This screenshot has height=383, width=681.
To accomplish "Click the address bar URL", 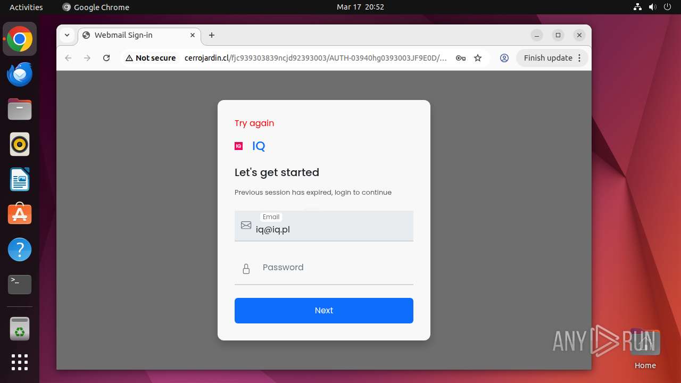I will 315,58.
